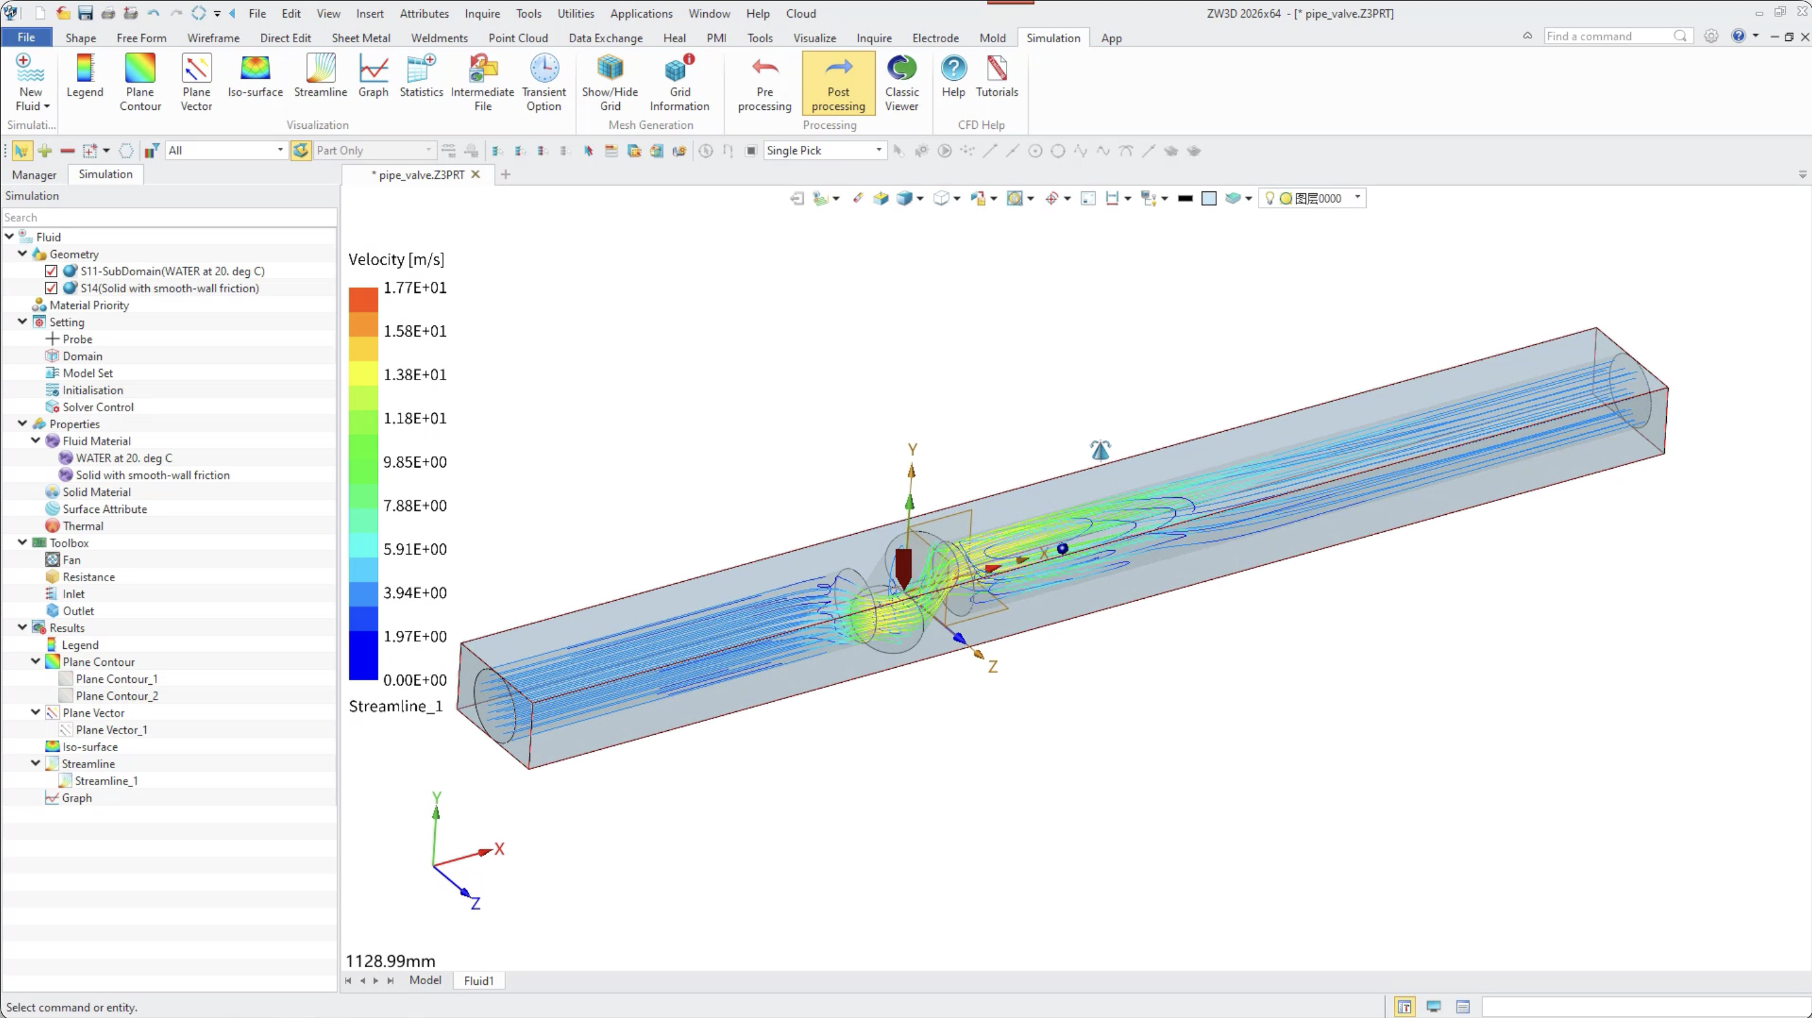Uncheck S14 solid geometry checkbox
Image resolution: width=1812 pixels, height=1018 pixels.
(51, 288)
